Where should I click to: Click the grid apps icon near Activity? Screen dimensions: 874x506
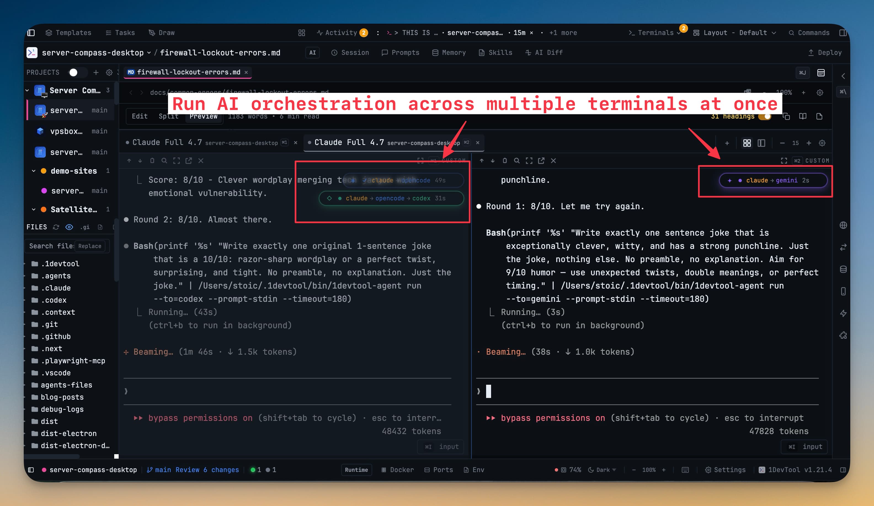tap(301, 33)
